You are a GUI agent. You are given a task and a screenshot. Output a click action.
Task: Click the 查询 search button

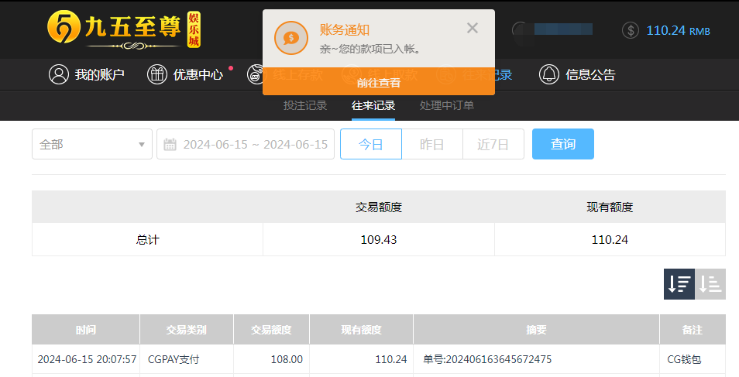(562, 144)
